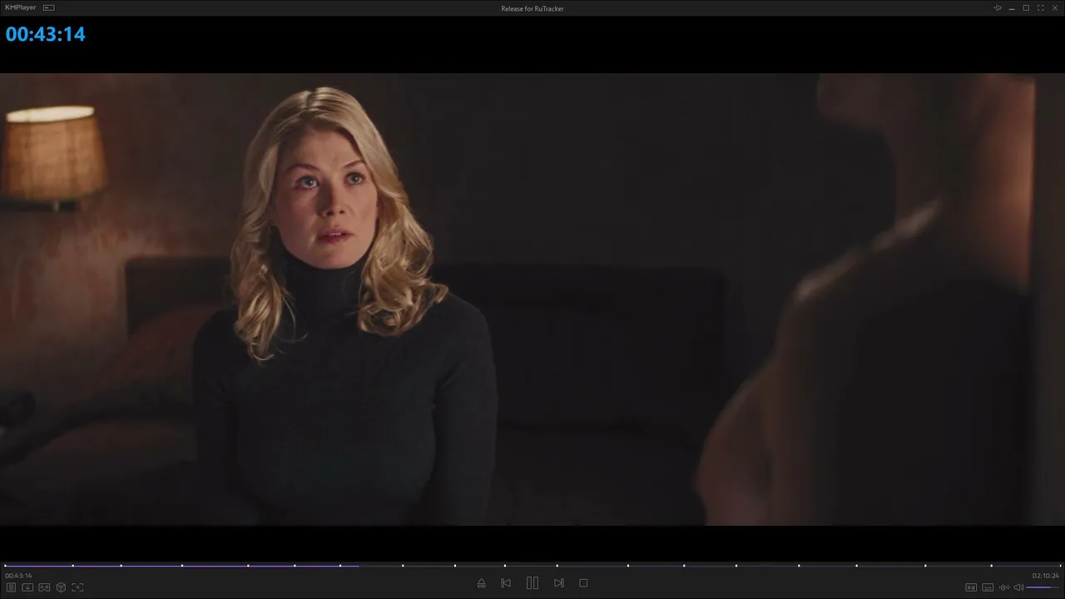Click the first chapter marker on the seek bar

(x=6, y=566)
